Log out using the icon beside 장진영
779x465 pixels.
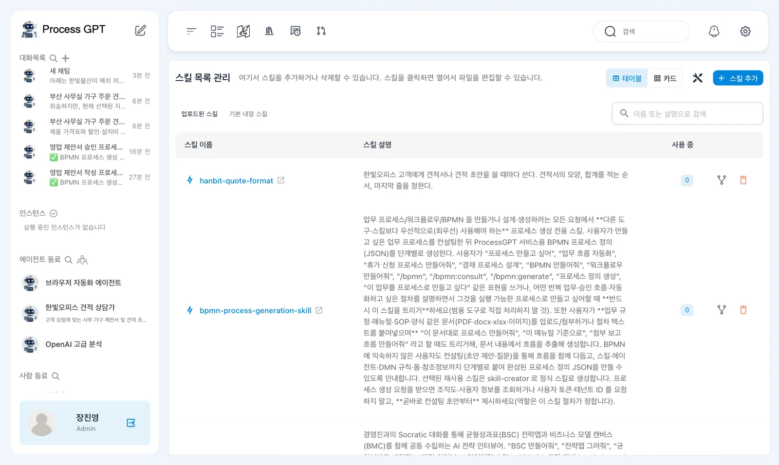[x=131, y=423]
